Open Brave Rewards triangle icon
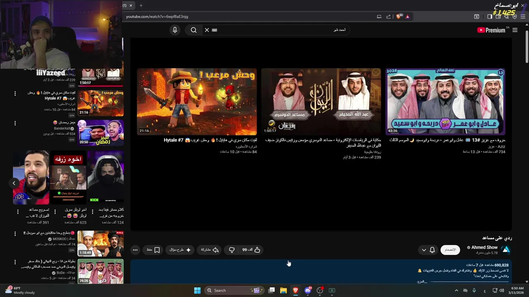Image resolution: width=529 pixels, height=297 pixels. coord(407,16)
